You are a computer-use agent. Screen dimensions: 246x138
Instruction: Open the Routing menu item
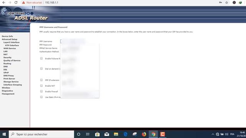click(x=7, y=64)
